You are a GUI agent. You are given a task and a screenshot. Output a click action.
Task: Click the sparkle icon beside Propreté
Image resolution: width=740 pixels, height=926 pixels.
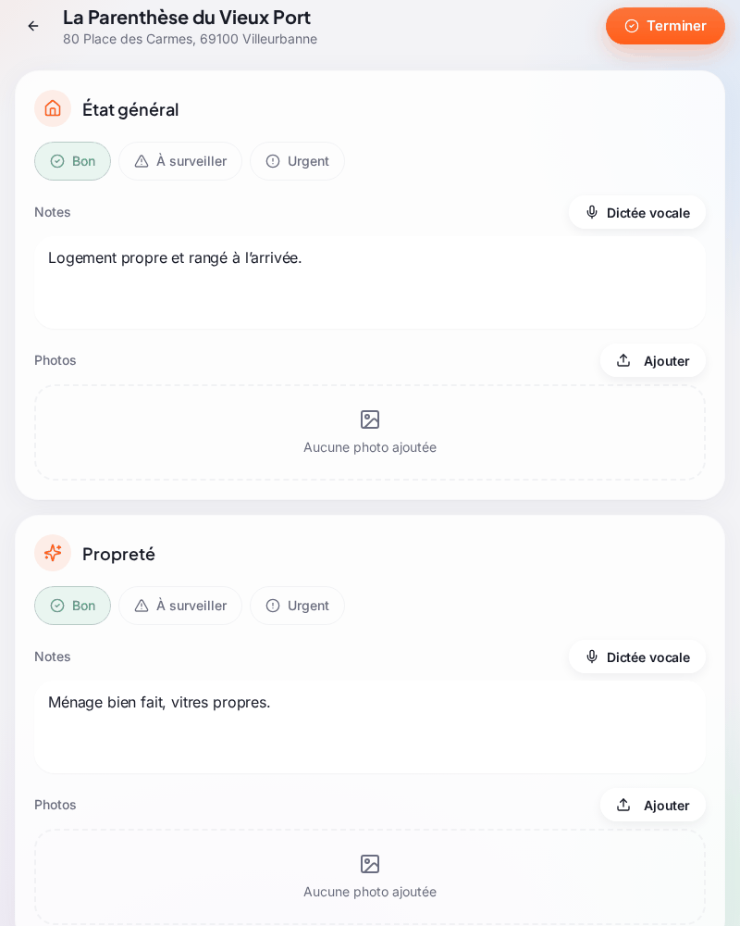53,553
